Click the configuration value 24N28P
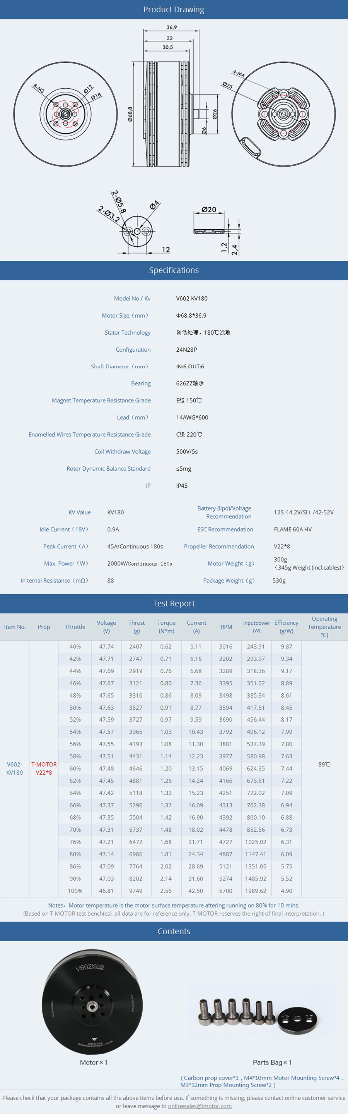The height and width of the screenshot is (1114, 348). [x=186, y=349]
